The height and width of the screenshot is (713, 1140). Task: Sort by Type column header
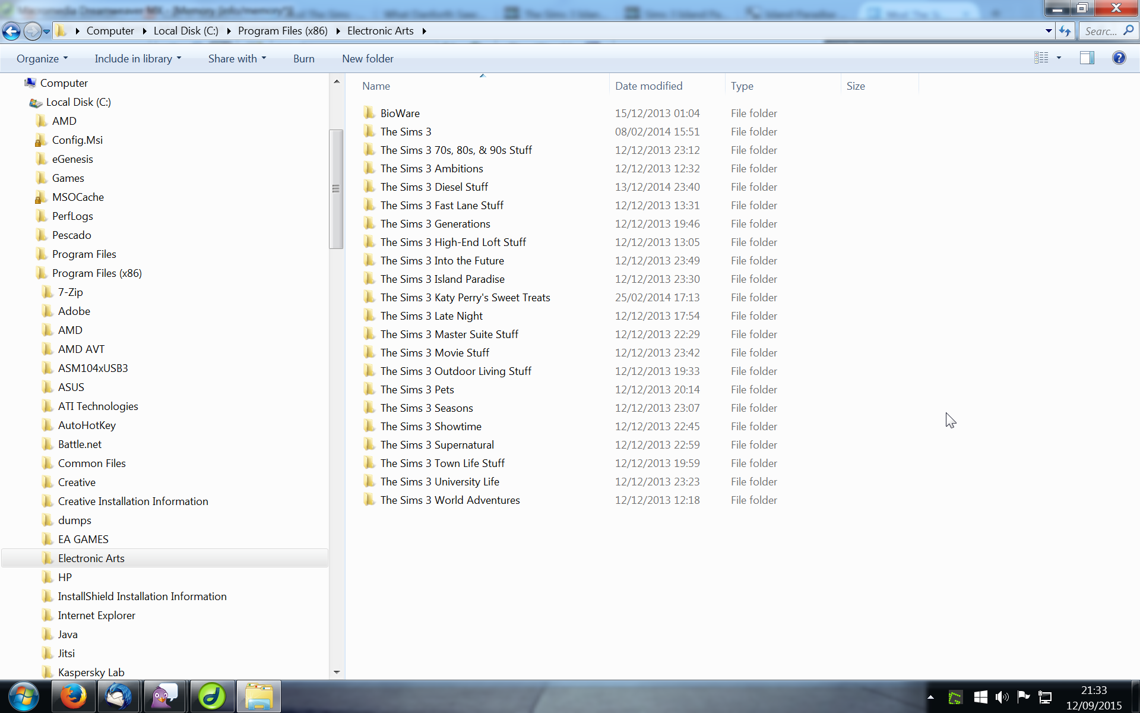coord(742,86)
